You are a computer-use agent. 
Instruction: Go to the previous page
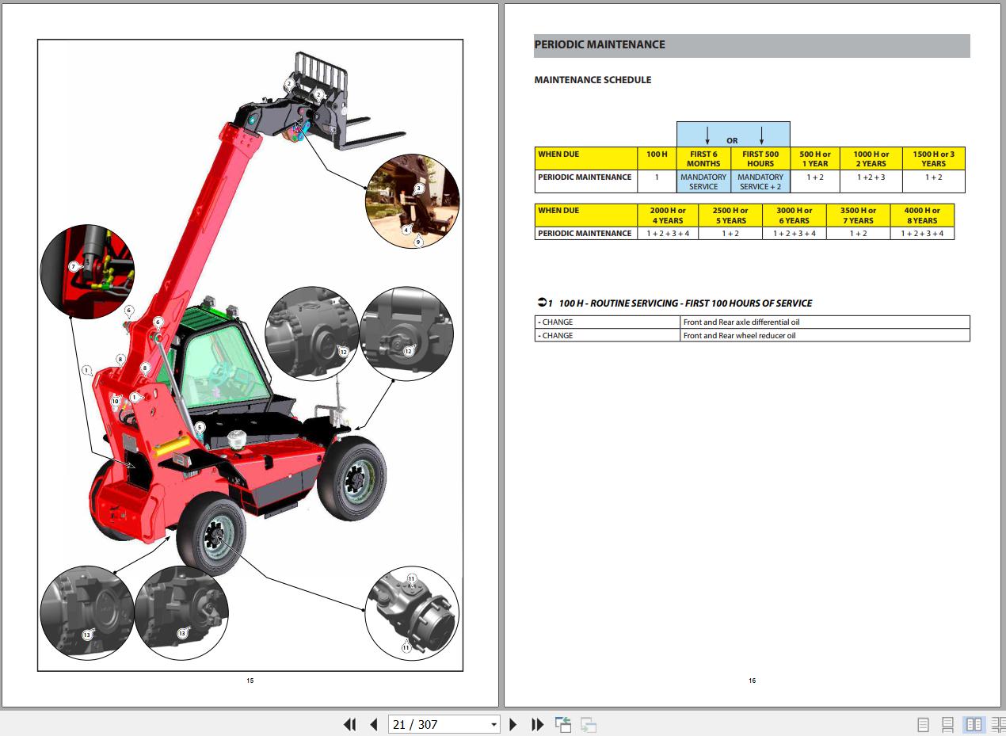click(x=374, y=724)
